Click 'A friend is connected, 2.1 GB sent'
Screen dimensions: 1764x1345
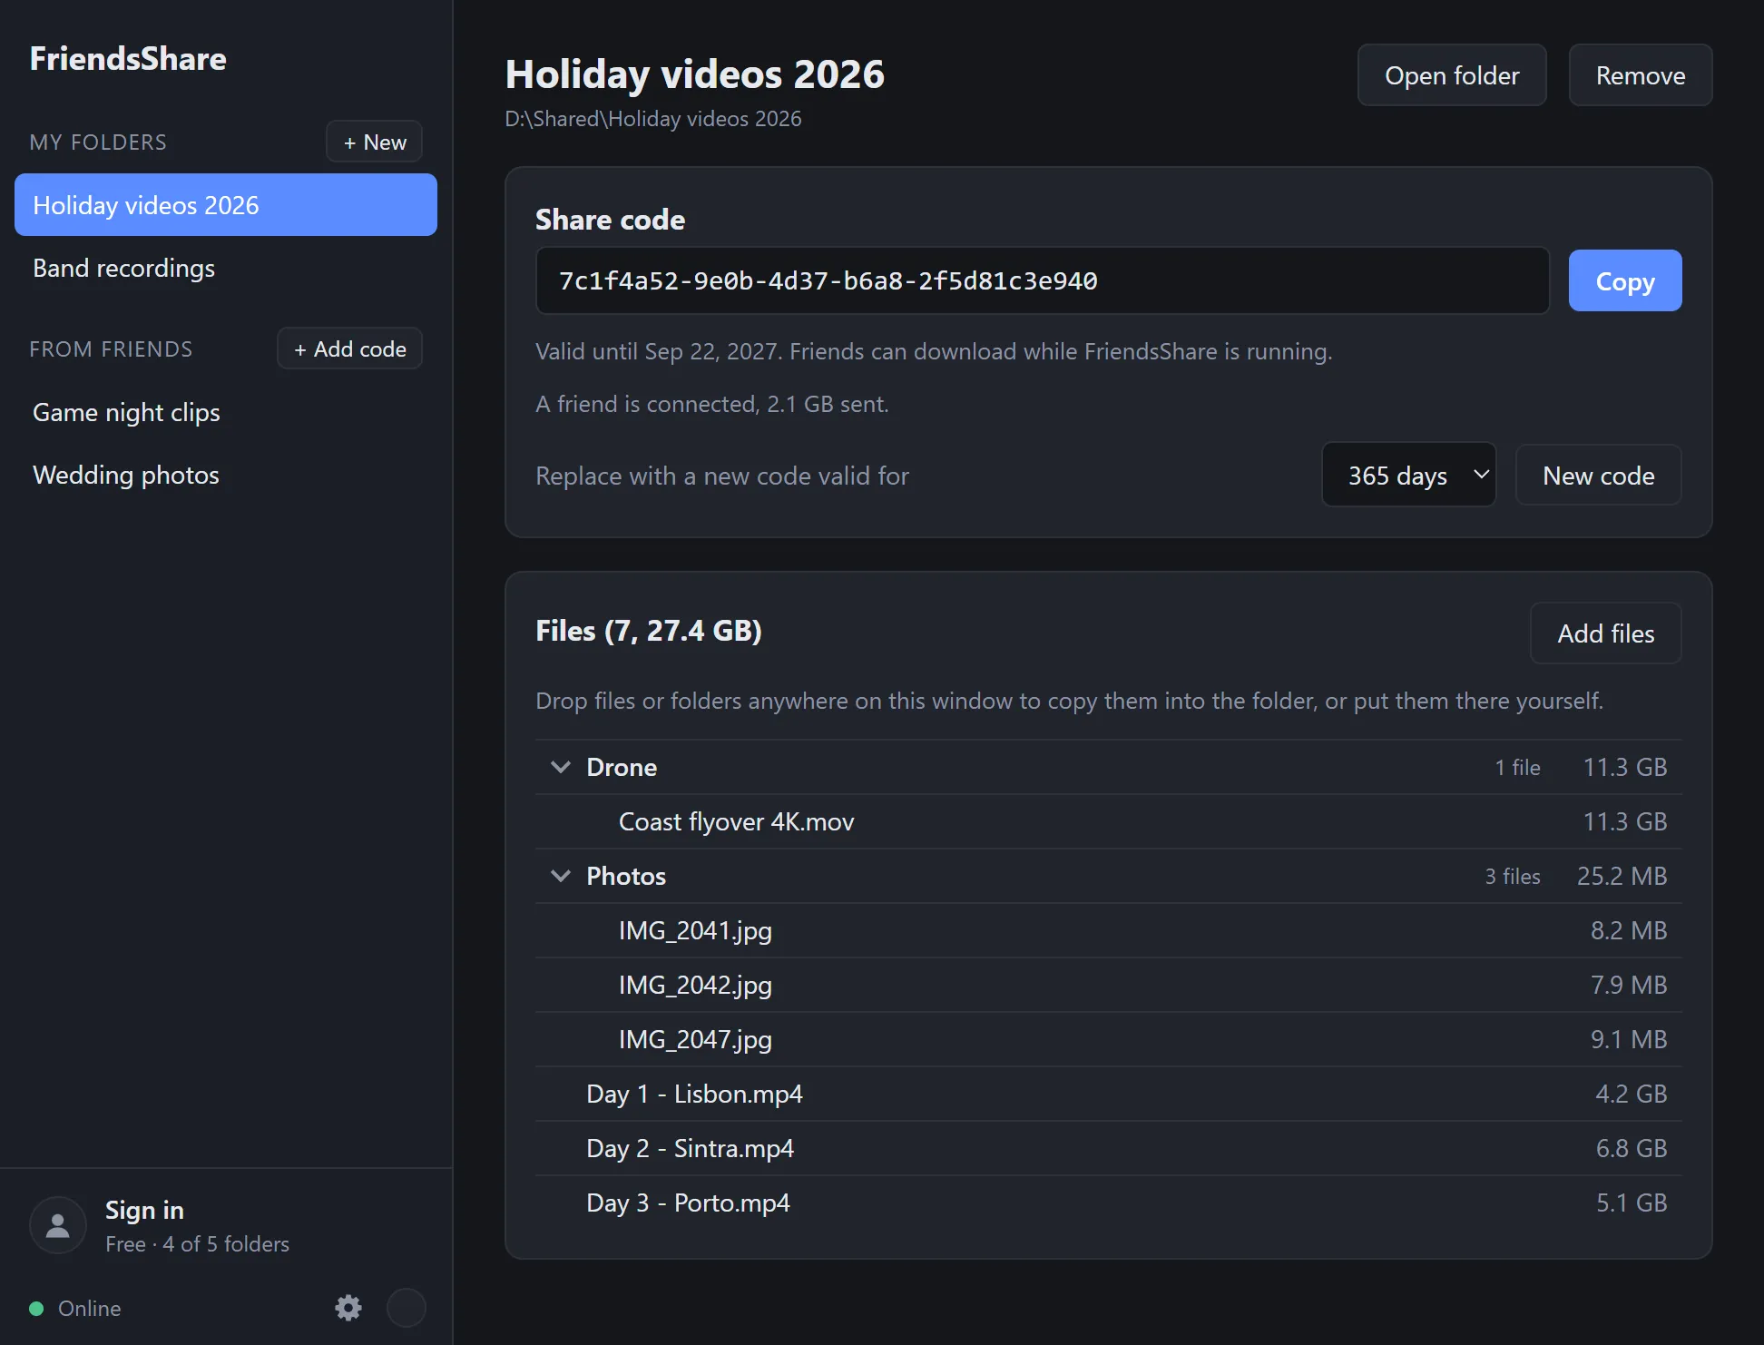click(x=712, y=404)
